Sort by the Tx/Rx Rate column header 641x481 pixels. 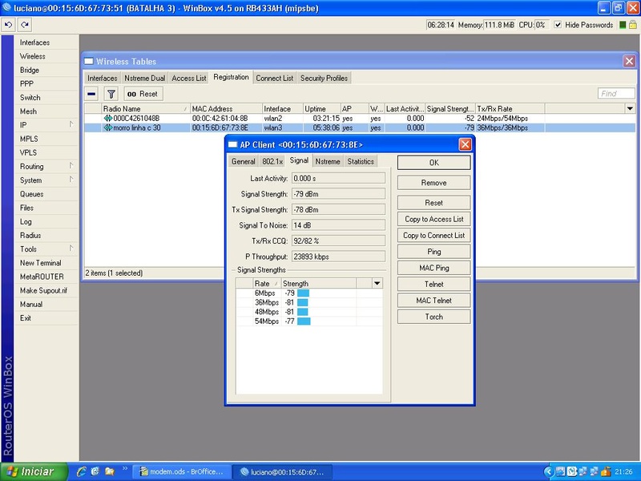click(x=510, y=109)
